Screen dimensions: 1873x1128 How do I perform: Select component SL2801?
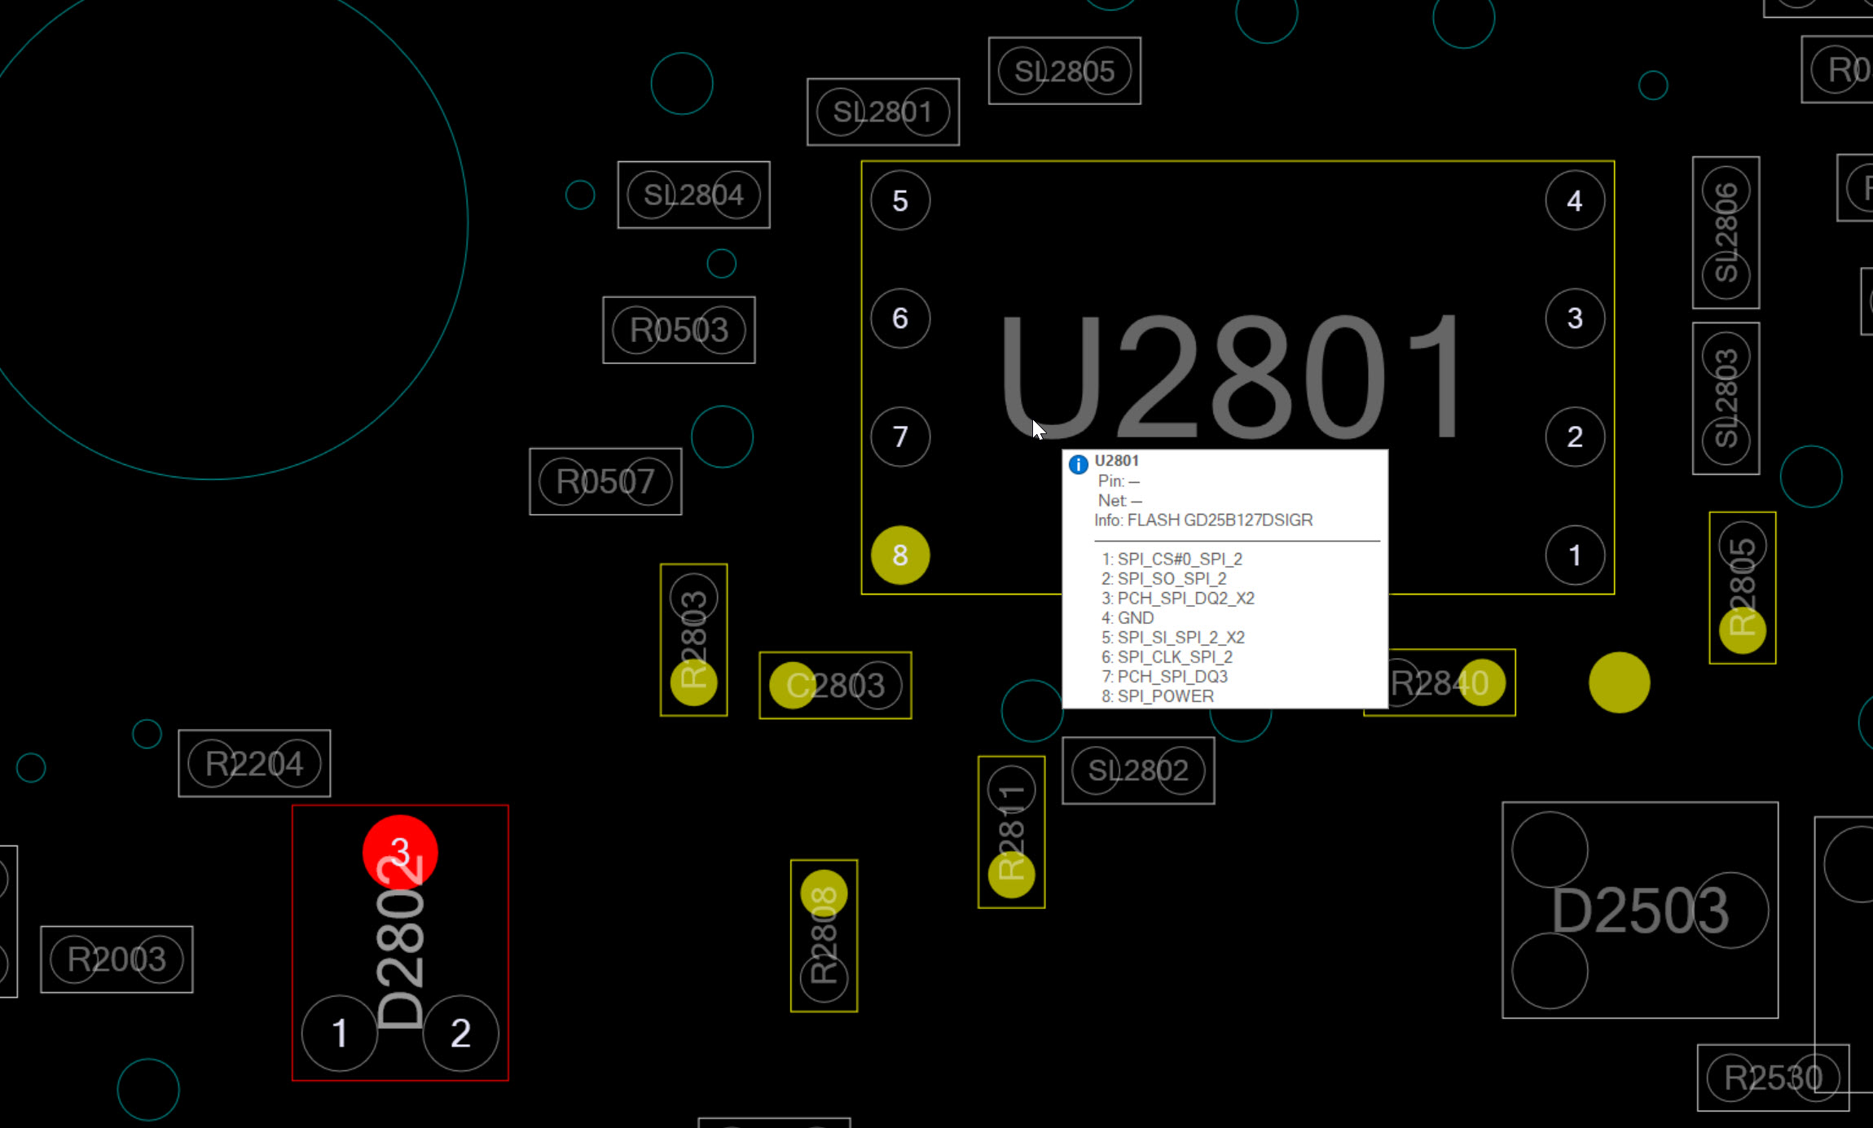[882, 112]
